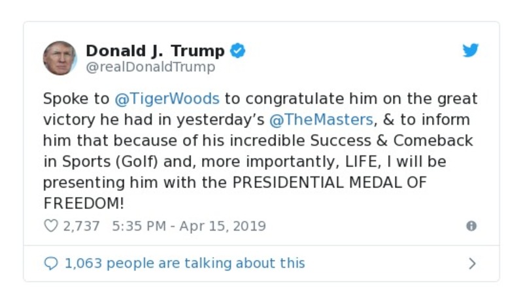Follow the @TigerWoods mention link
This screenshot has height=305, width=523.
(x=167, y=99)
